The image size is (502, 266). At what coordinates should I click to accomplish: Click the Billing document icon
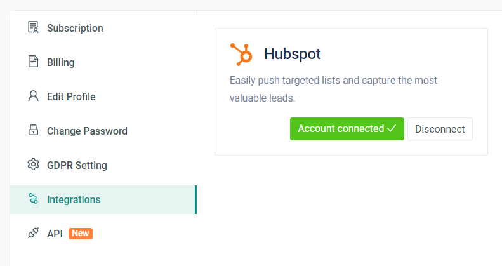[x=33, y=62]
